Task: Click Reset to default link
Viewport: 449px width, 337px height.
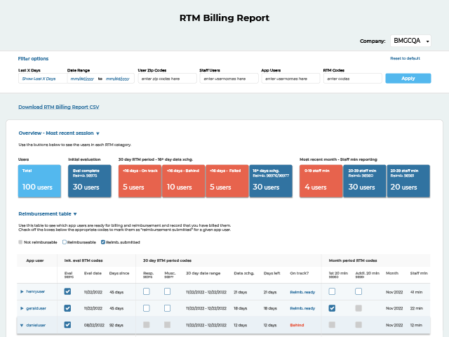Action: click(x=405, y=58)
